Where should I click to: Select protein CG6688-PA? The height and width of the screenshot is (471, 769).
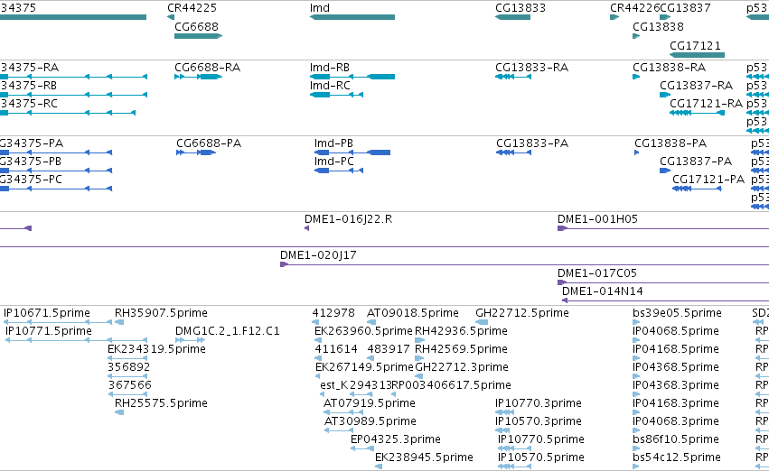[x=196, y=152]
